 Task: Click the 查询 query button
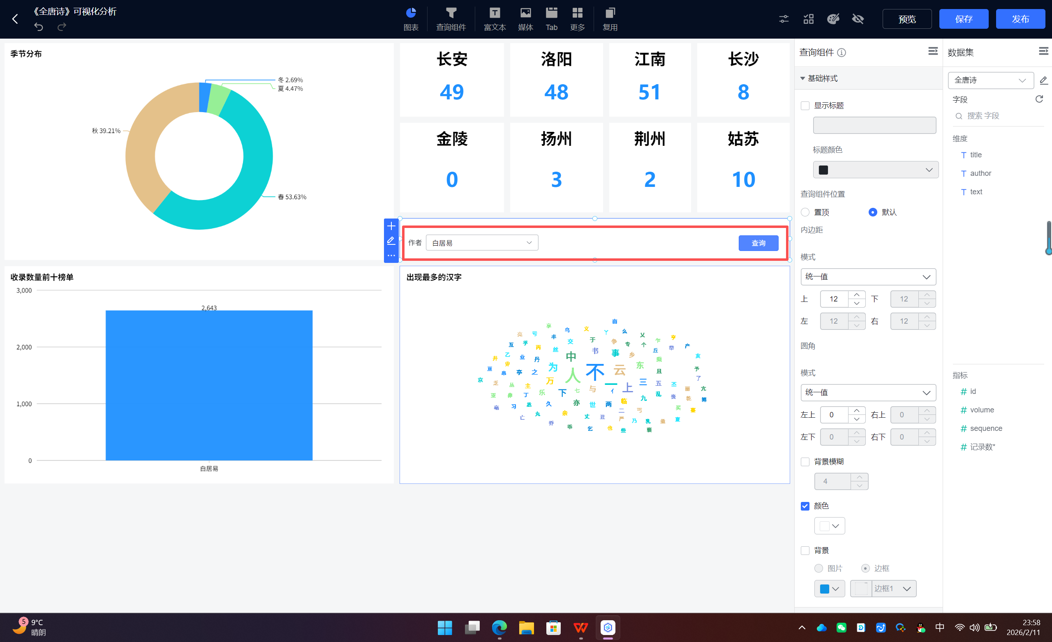758,243
